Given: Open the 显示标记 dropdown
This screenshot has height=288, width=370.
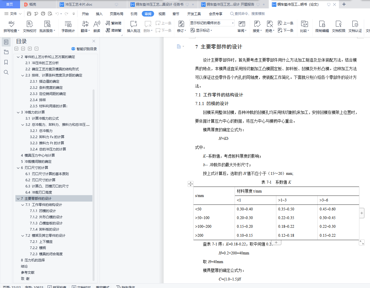Looking at the screenshot, I should [x=201, y=30].
